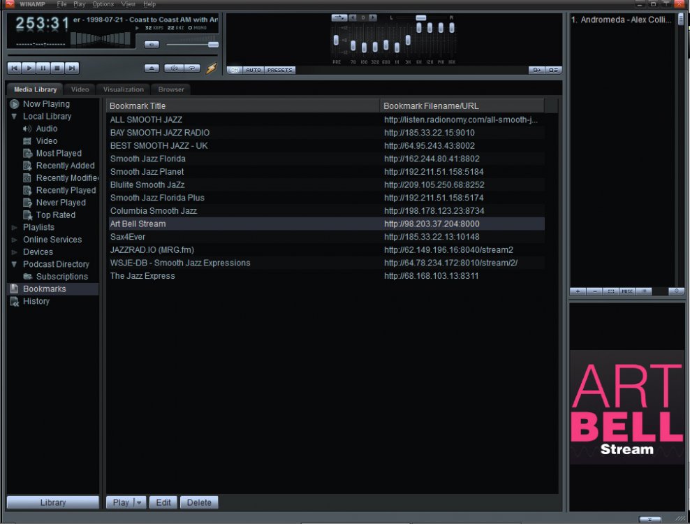Click the playlist MISC button
This screenshot has width=690, height=524.
coord(627,291)
